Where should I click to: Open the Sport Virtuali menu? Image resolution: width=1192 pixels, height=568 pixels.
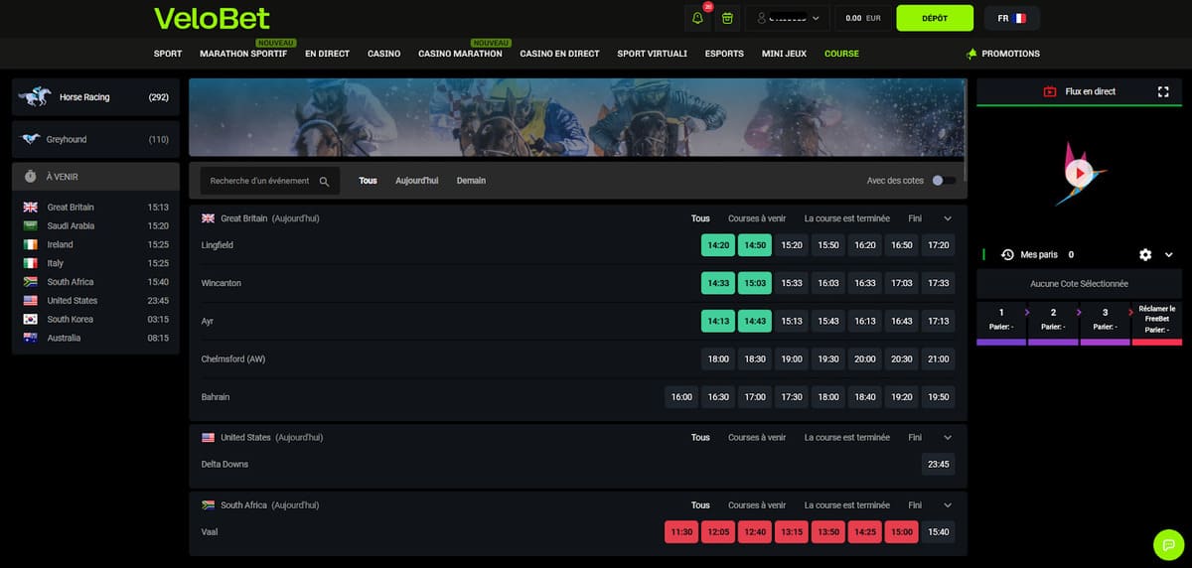652,54
